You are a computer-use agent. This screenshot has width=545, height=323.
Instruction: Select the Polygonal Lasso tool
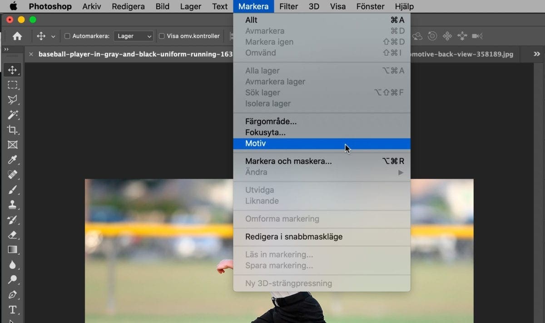pyautogui.click(x=12, y=100)
